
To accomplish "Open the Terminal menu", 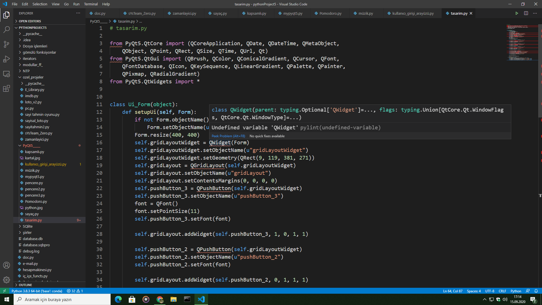I will pyautogui.click(x=91, y=4).
